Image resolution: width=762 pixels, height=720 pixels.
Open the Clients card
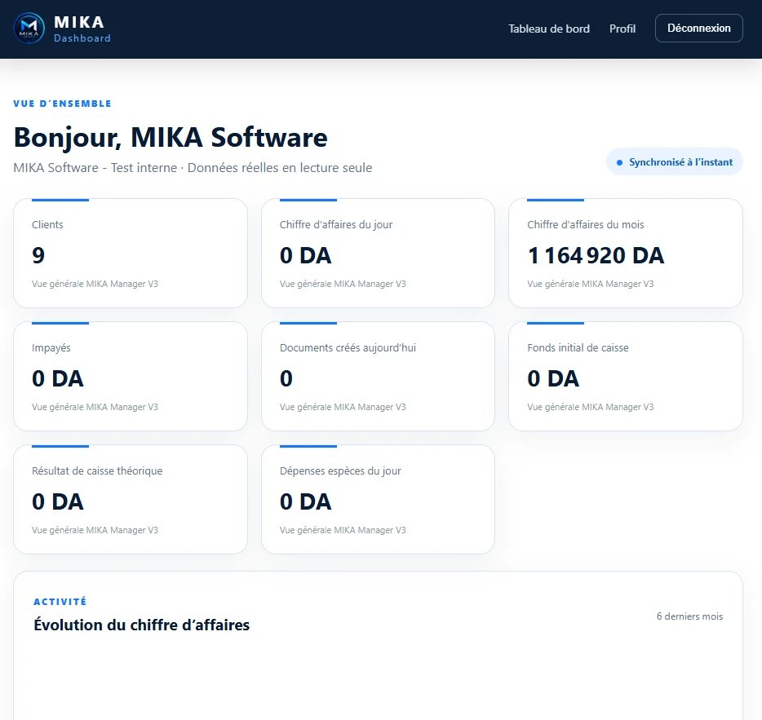click(131, 253)
